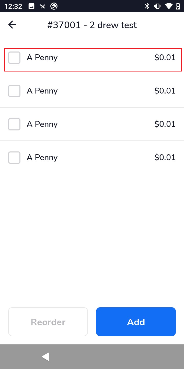
Task: Tap the pinwheel notification icon in status bar
Action: click(43, 6)
